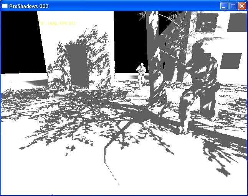Maximize the ProShadows 003 window
Viewport: 248px width, 196px height.
pos(233,6)
